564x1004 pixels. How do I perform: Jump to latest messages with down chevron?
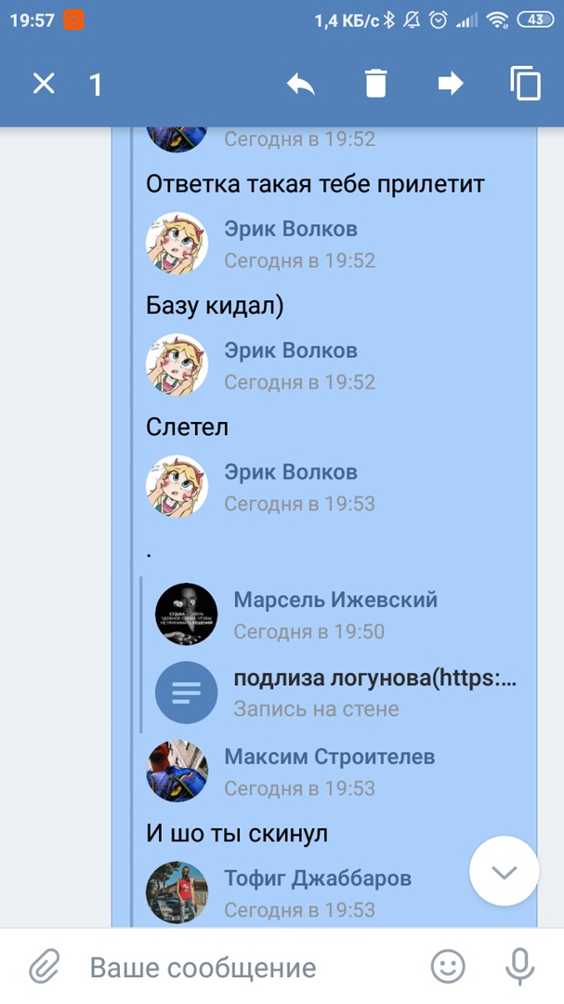(505, 871)
